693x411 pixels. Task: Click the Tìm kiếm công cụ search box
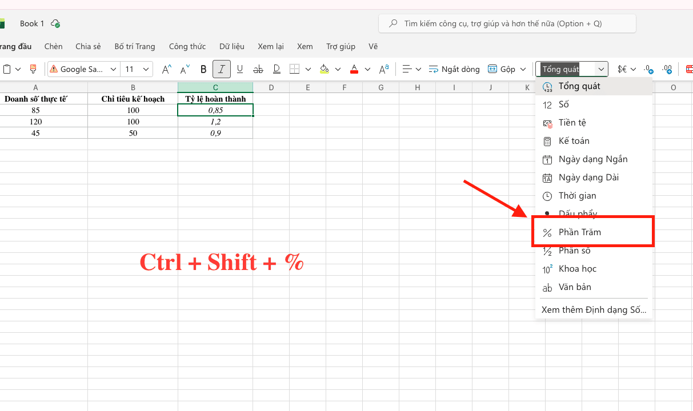(x=507, y=23)
